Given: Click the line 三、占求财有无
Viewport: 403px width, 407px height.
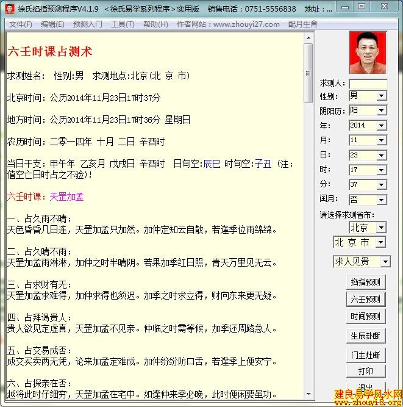Looking at the screenshot, I should (x=40, y=285).
